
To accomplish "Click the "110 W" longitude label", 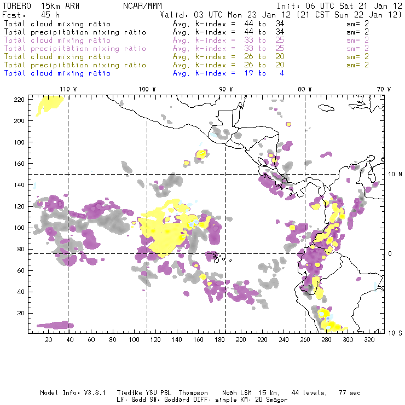I will click(68, 89).
